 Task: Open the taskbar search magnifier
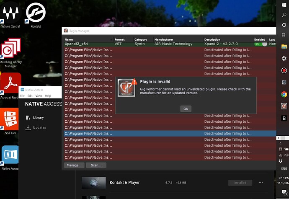point(284,15)
